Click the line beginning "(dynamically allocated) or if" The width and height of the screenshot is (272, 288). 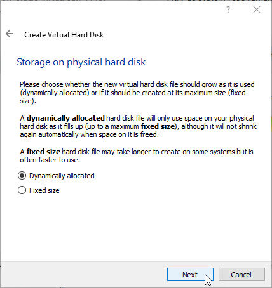(x=133, y=93)
